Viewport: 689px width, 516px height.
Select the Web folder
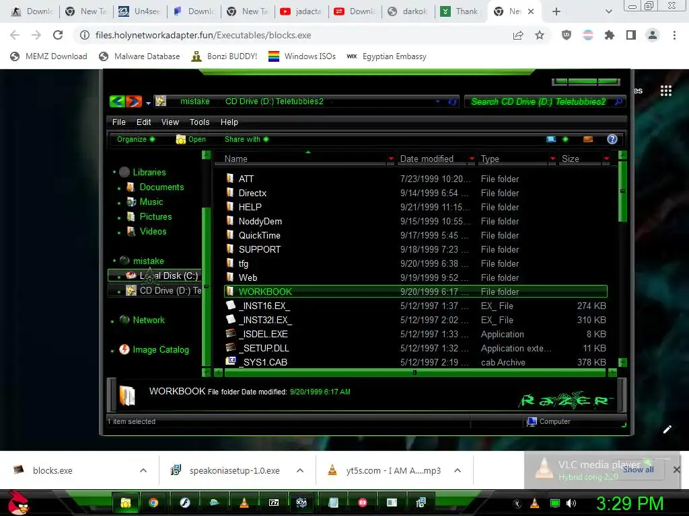click(x=248, y=277)
